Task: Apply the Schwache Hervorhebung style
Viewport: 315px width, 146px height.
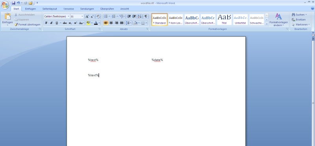Action: (x=257, y=20)
